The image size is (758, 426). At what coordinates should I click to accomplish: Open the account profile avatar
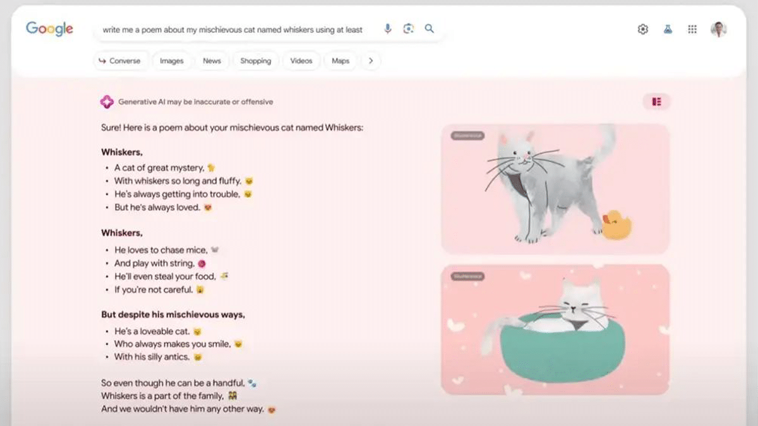pos(718,29)
